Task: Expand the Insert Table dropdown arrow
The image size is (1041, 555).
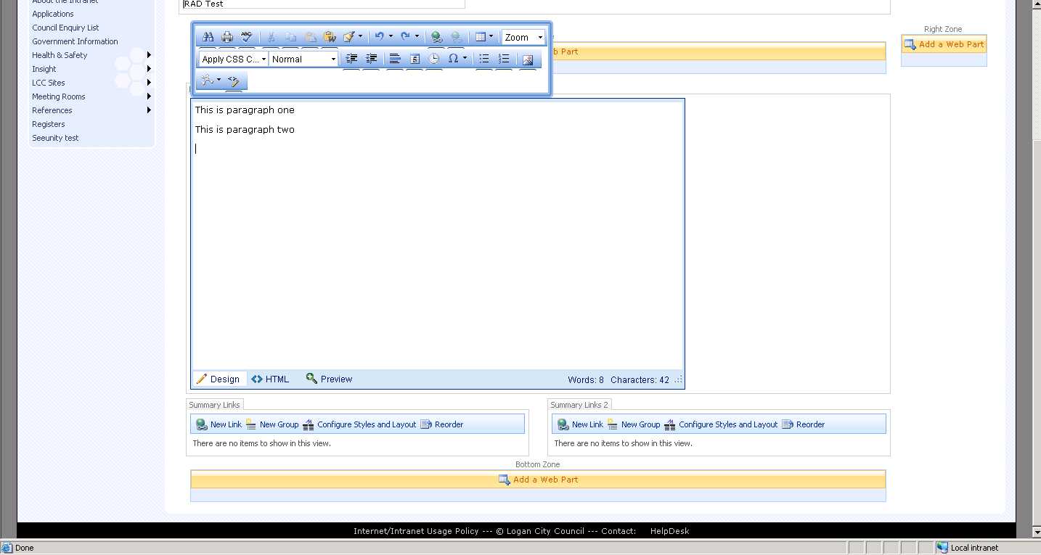Action: [491, 37]
